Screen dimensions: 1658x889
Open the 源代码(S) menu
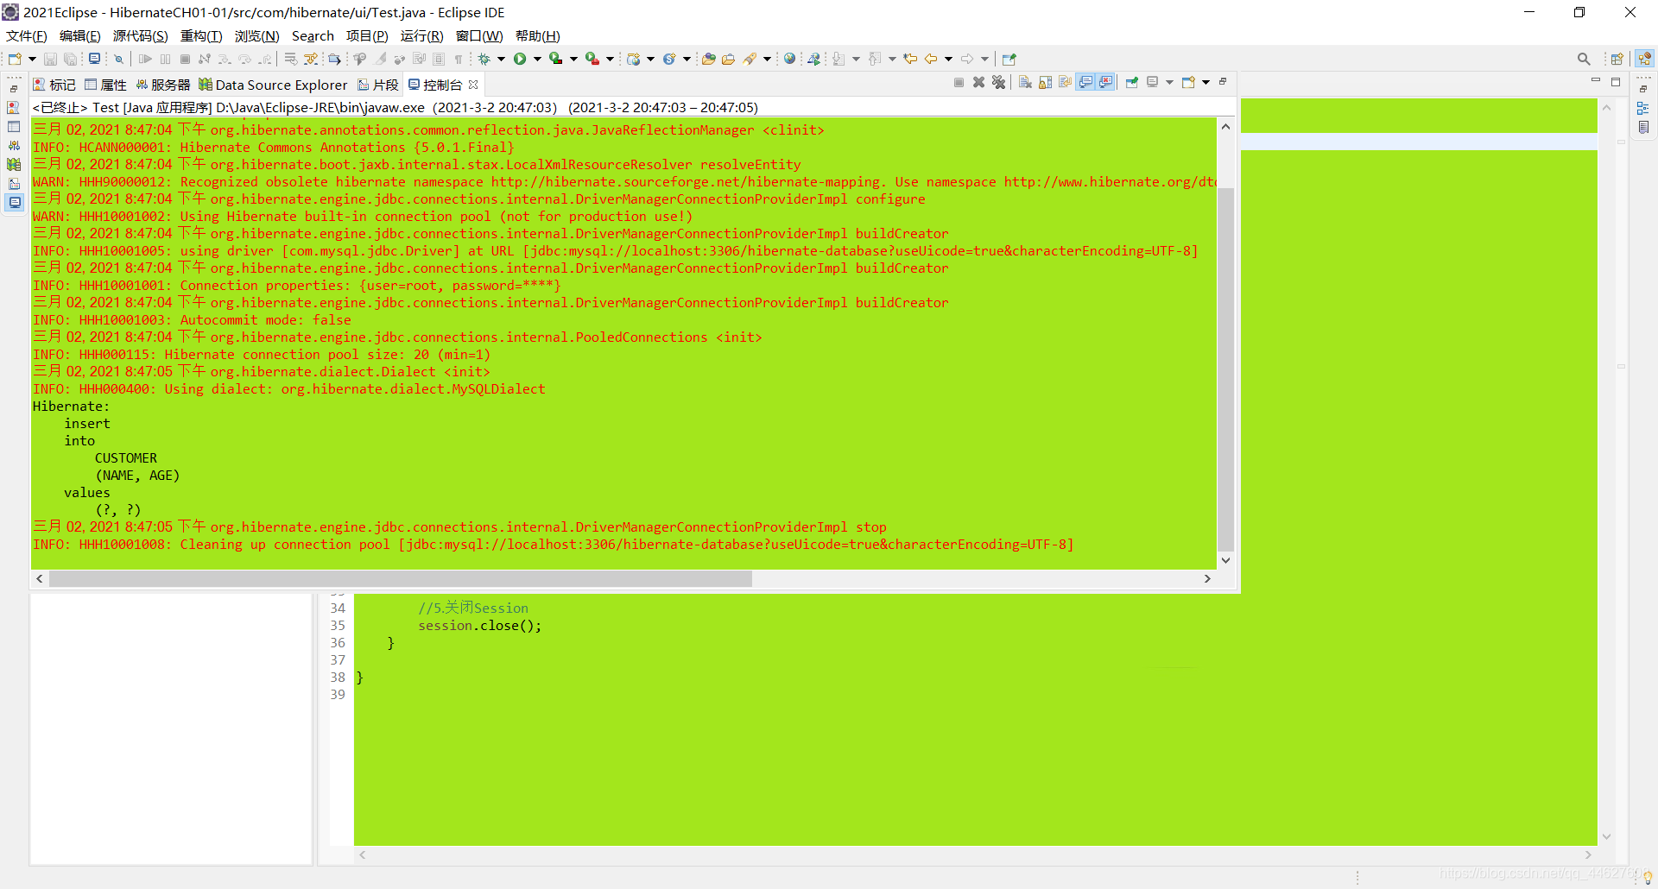point(140,35)
